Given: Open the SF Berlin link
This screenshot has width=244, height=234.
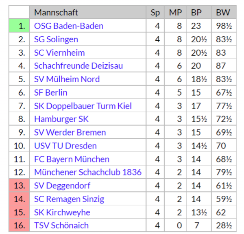Looking at the screenshot, I should tap(51, 92).
